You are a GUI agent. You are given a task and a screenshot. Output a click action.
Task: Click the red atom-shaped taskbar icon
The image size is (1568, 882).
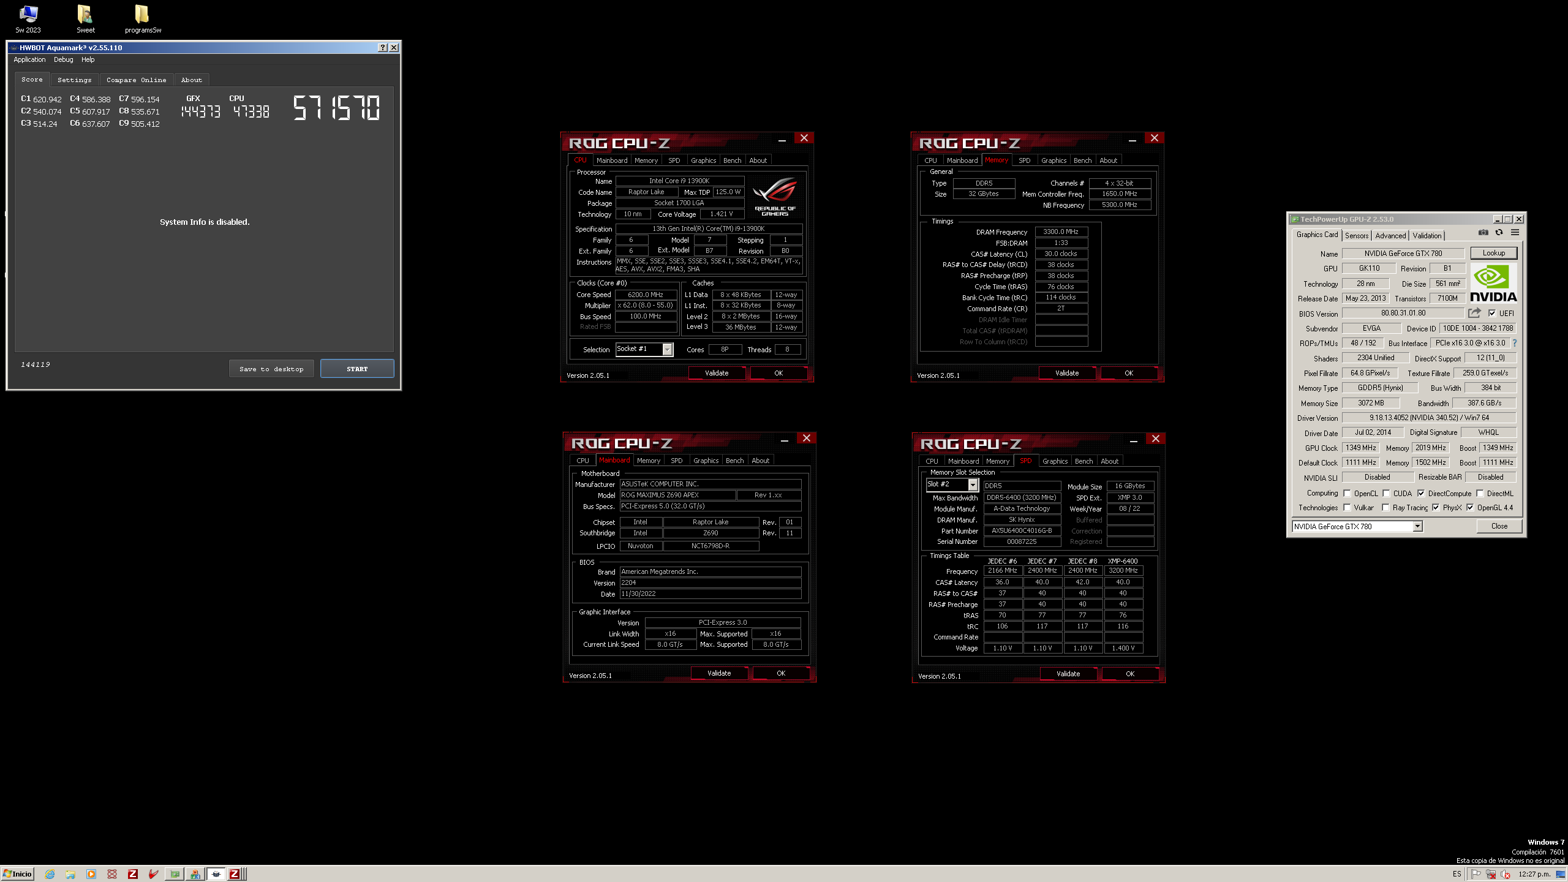(112, 874)
